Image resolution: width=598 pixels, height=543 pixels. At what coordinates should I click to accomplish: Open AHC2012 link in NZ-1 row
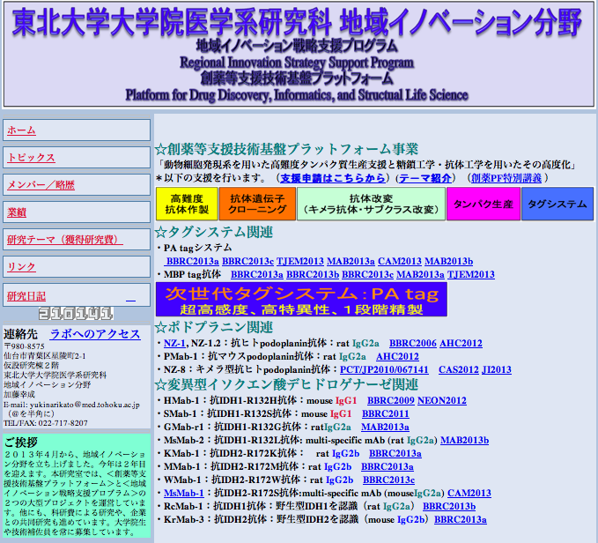(x=461, y=344)
